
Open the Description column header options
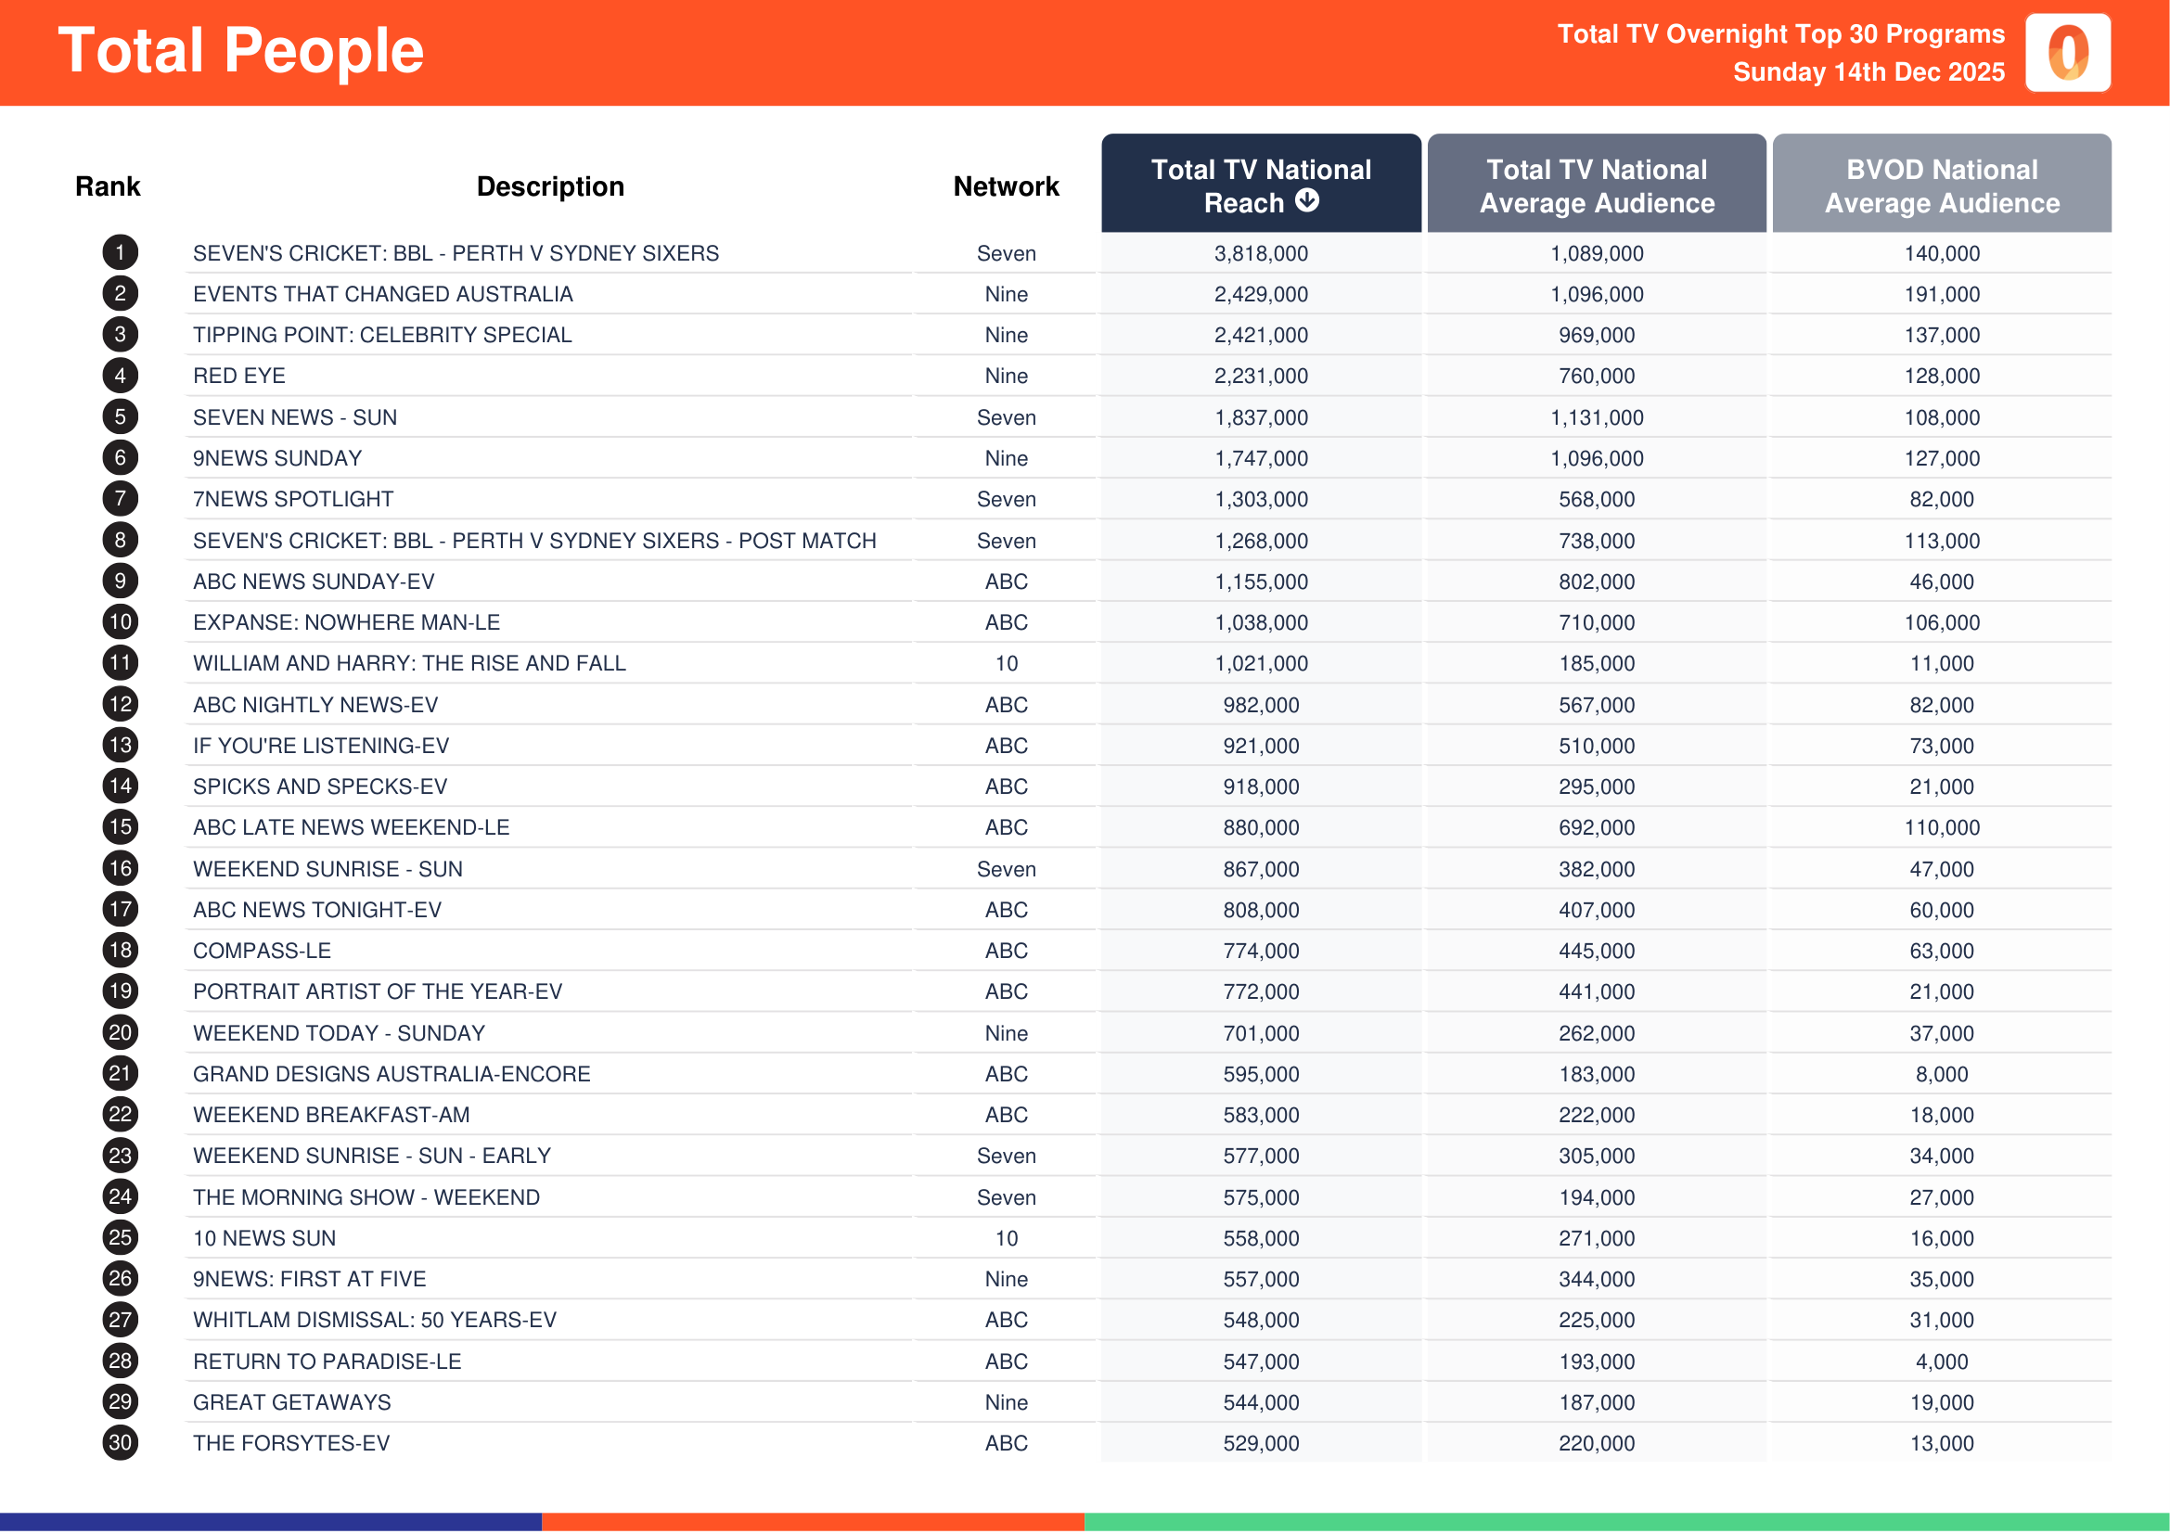(550, 186)
